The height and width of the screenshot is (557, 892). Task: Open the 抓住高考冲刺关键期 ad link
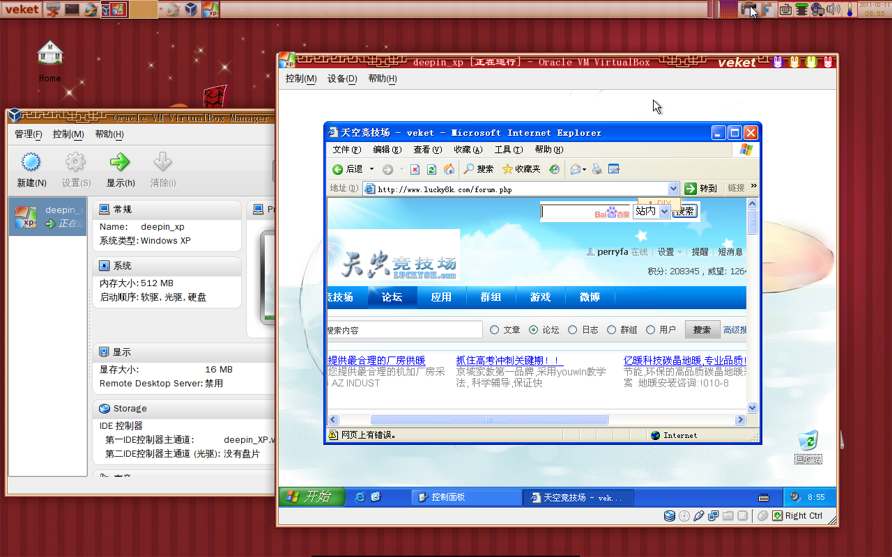(x=509, y=361)
